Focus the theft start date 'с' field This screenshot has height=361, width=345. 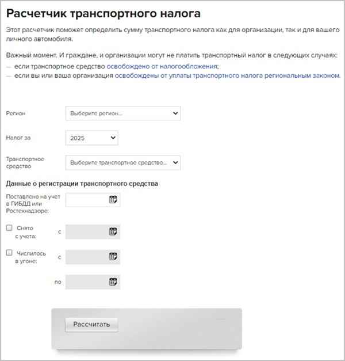click(86, 257)
